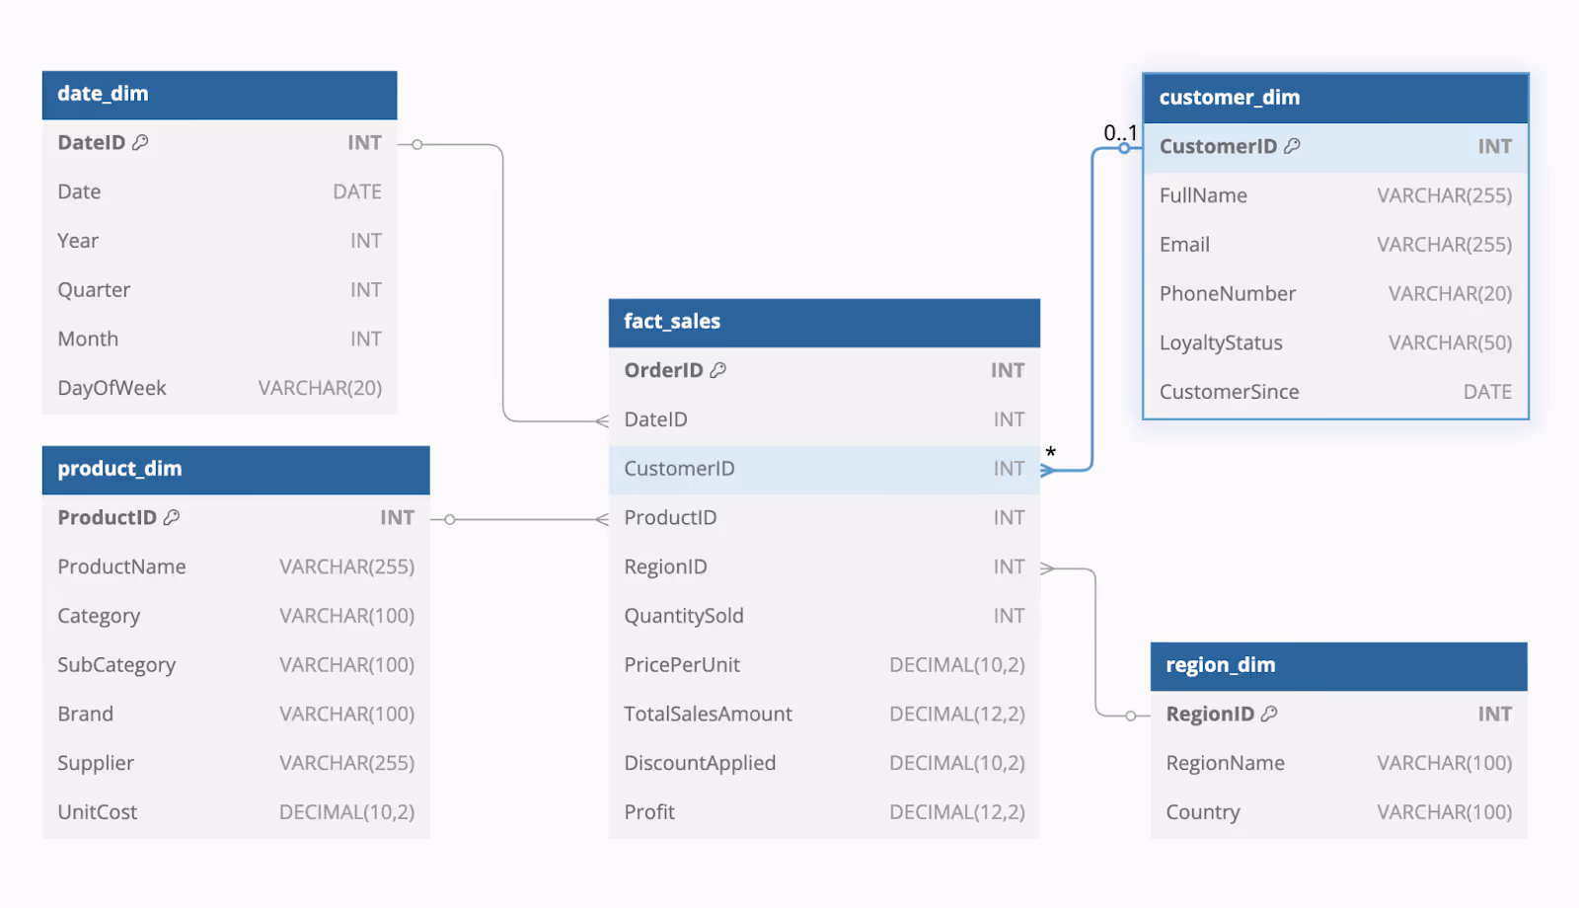Viewport: 1579px width, 908px height.
Task: Click the DateID field name in date_dim
Action: (91, 143)
